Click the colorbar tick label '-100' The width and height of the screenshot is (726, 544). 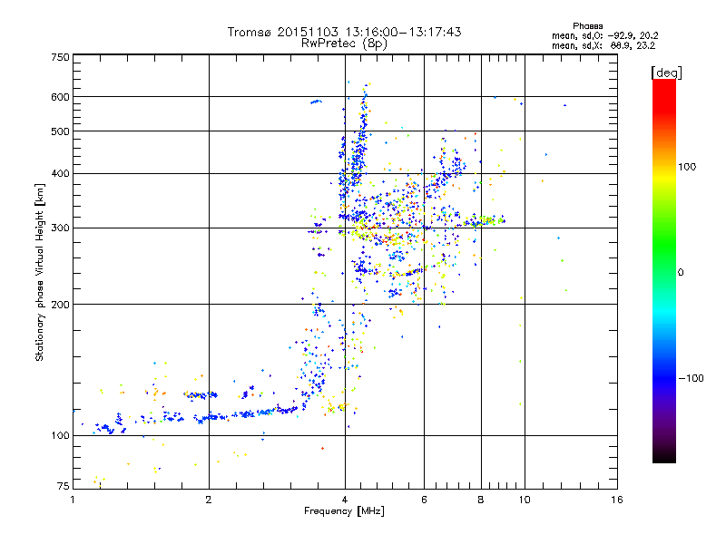[692, 378]
